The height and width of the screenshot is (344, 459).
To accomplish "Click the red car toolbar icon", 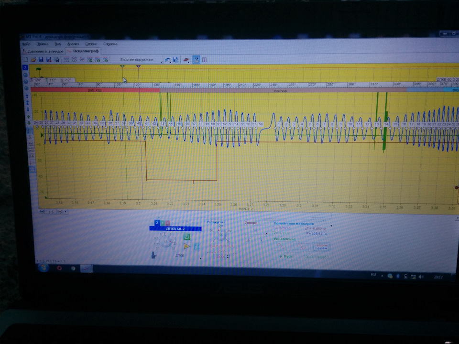I will pyautogui.click(x=186, y=60).
